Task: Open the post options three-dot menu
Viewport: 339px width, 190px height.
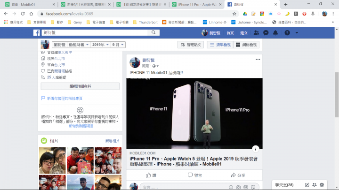Action: pos(258,60)
